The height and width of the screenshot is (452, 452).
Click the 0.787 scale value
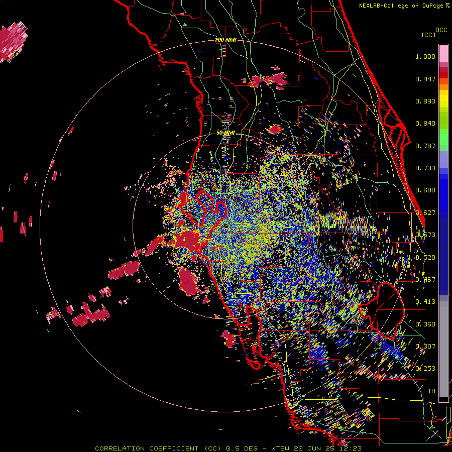click(425, 146)
